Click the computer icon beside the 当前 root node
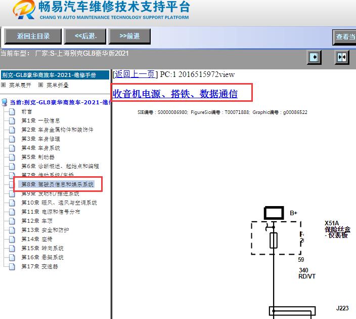Viewport: 356px width, 319px height. tap(5, 102)
